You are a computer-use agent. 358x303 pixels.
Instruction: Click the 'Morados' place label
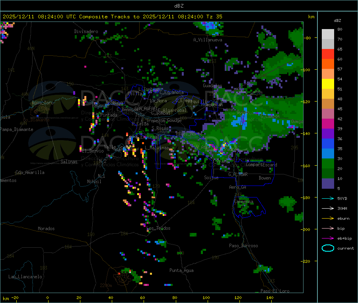46,229
